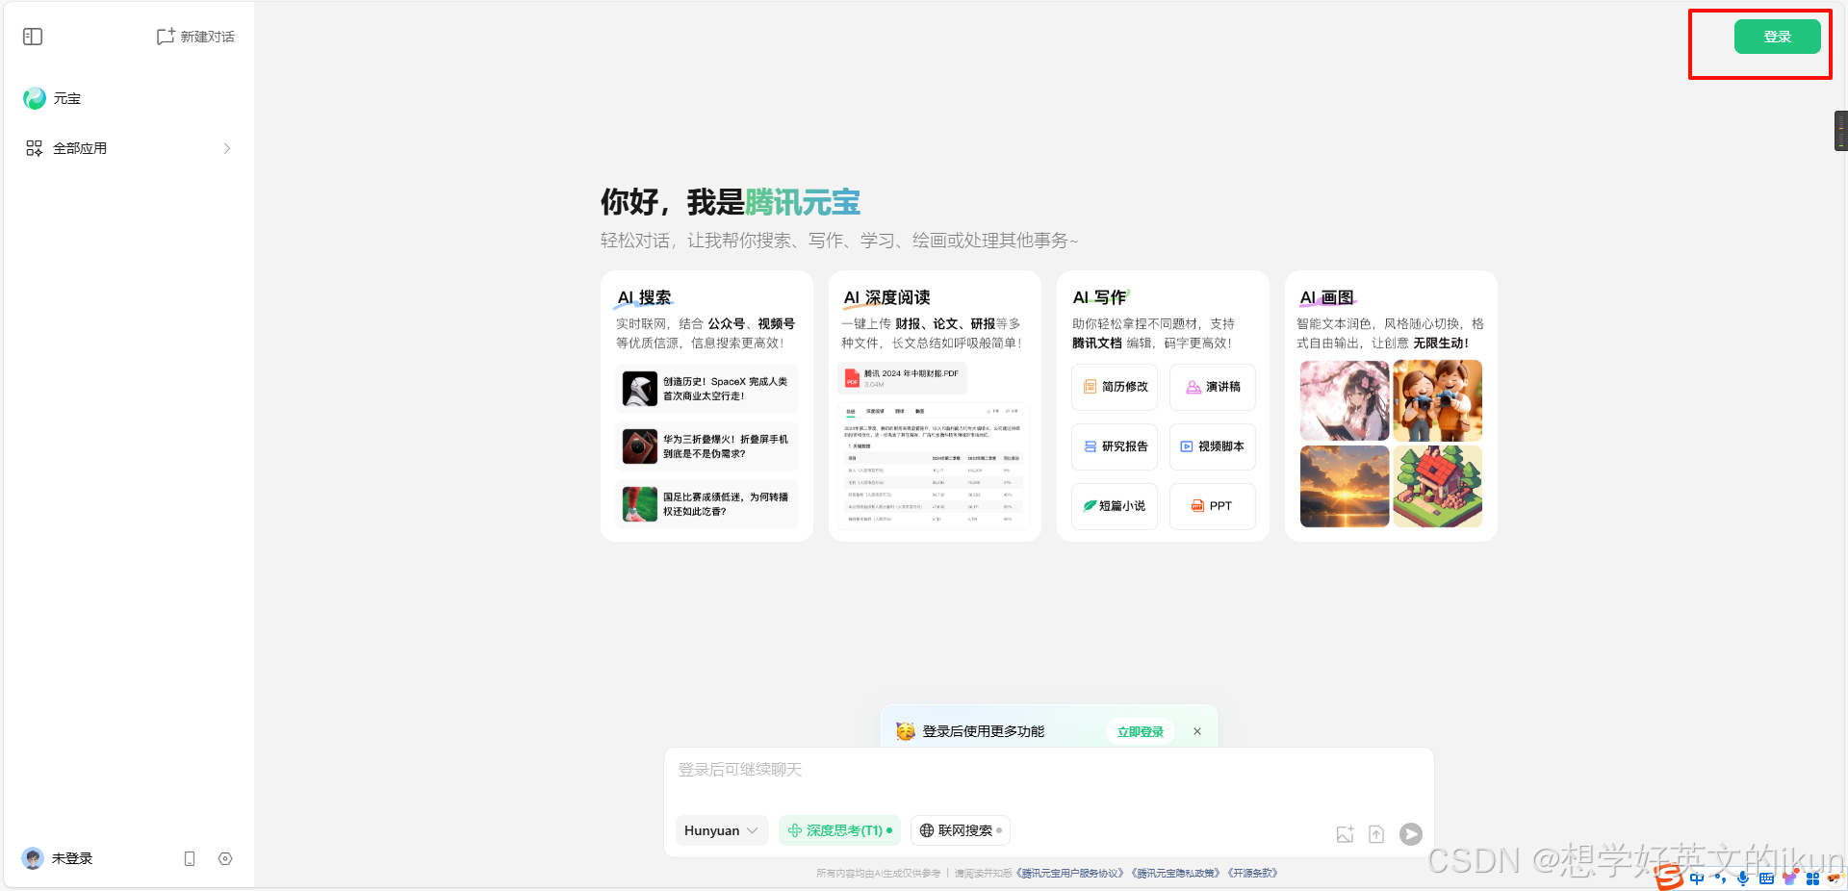Open the financial report summary preview
Viewport: 1848px width, 891px height.
click(x=934, y=465)
